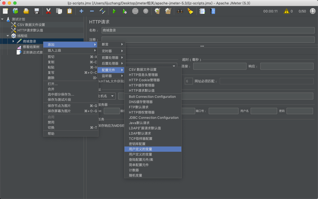Click the Search binoculars icon
The image size is (318, 199).
180,11
